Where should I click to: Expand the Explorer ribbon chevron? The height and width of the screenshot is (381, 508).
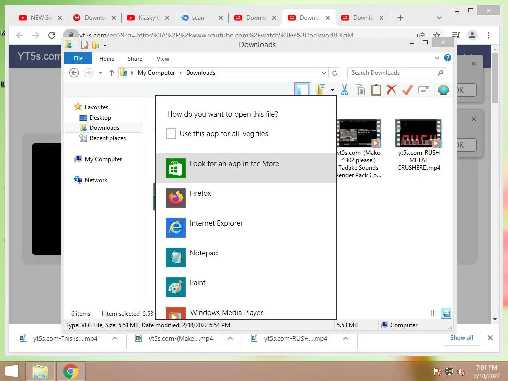[437, 58]
